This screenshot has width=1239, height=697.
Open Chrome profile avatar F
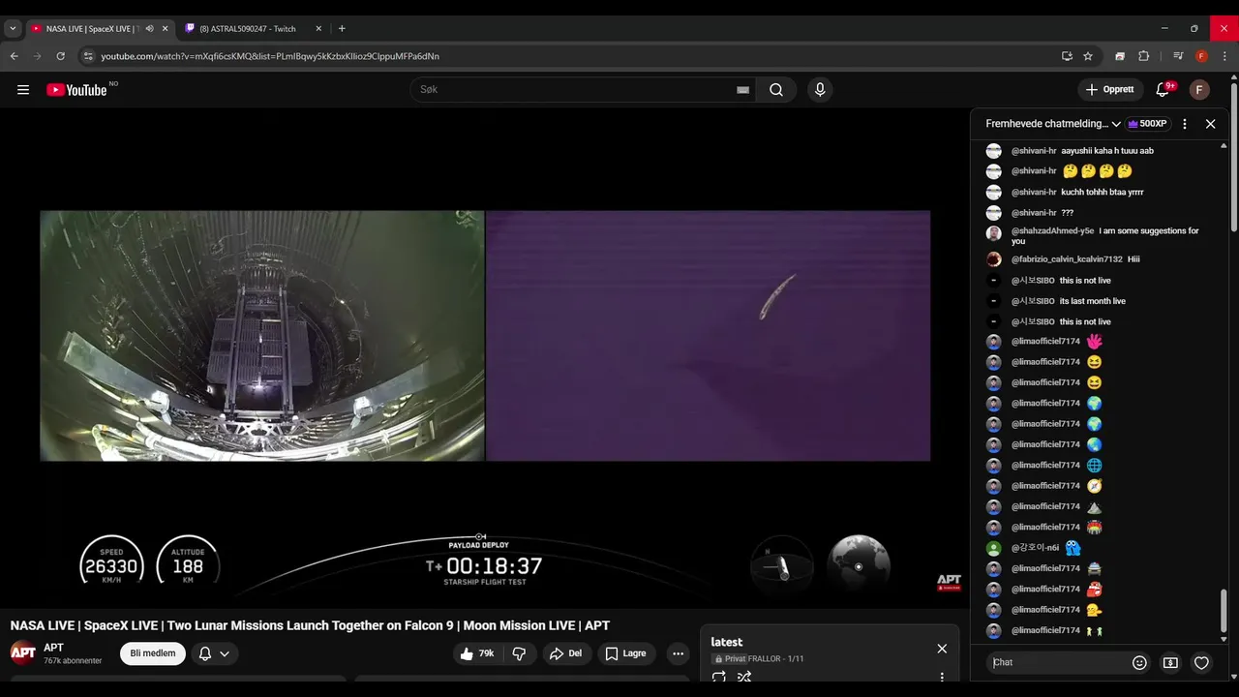coord(1201,56)
